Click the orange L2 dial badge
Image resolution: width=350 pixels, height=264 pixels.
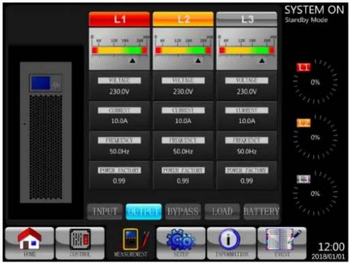pos(304,123)
